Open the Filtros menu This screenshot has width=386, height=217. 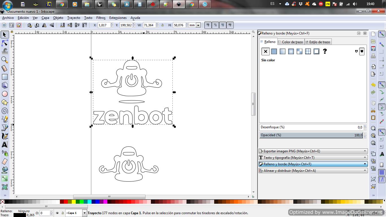point(101,18)
